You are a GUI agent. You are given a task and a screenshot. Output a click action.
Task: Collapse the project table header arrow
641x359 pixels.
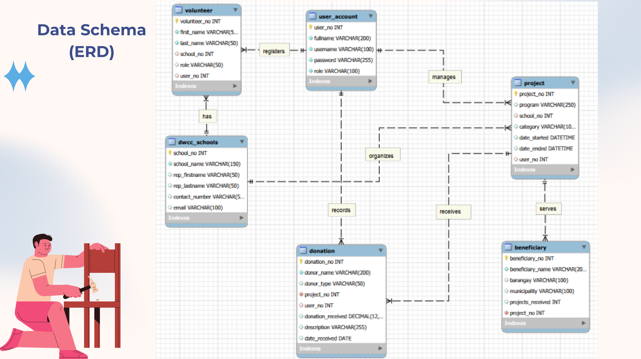pos(573,82)
